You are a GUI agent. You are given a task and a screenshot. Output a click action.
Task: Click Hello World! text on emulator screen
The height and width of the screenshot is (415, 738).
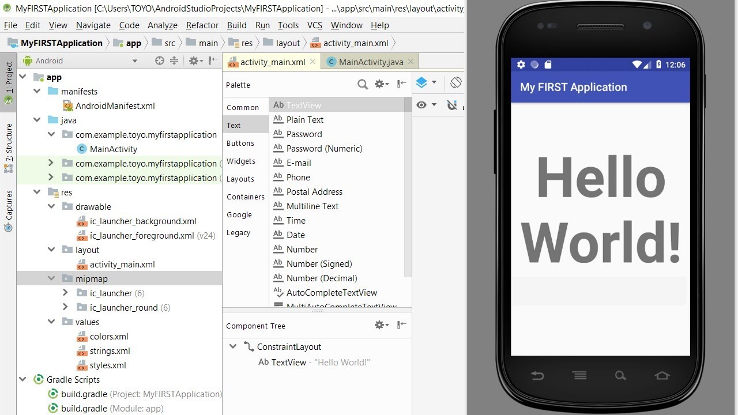click(601, 210)
